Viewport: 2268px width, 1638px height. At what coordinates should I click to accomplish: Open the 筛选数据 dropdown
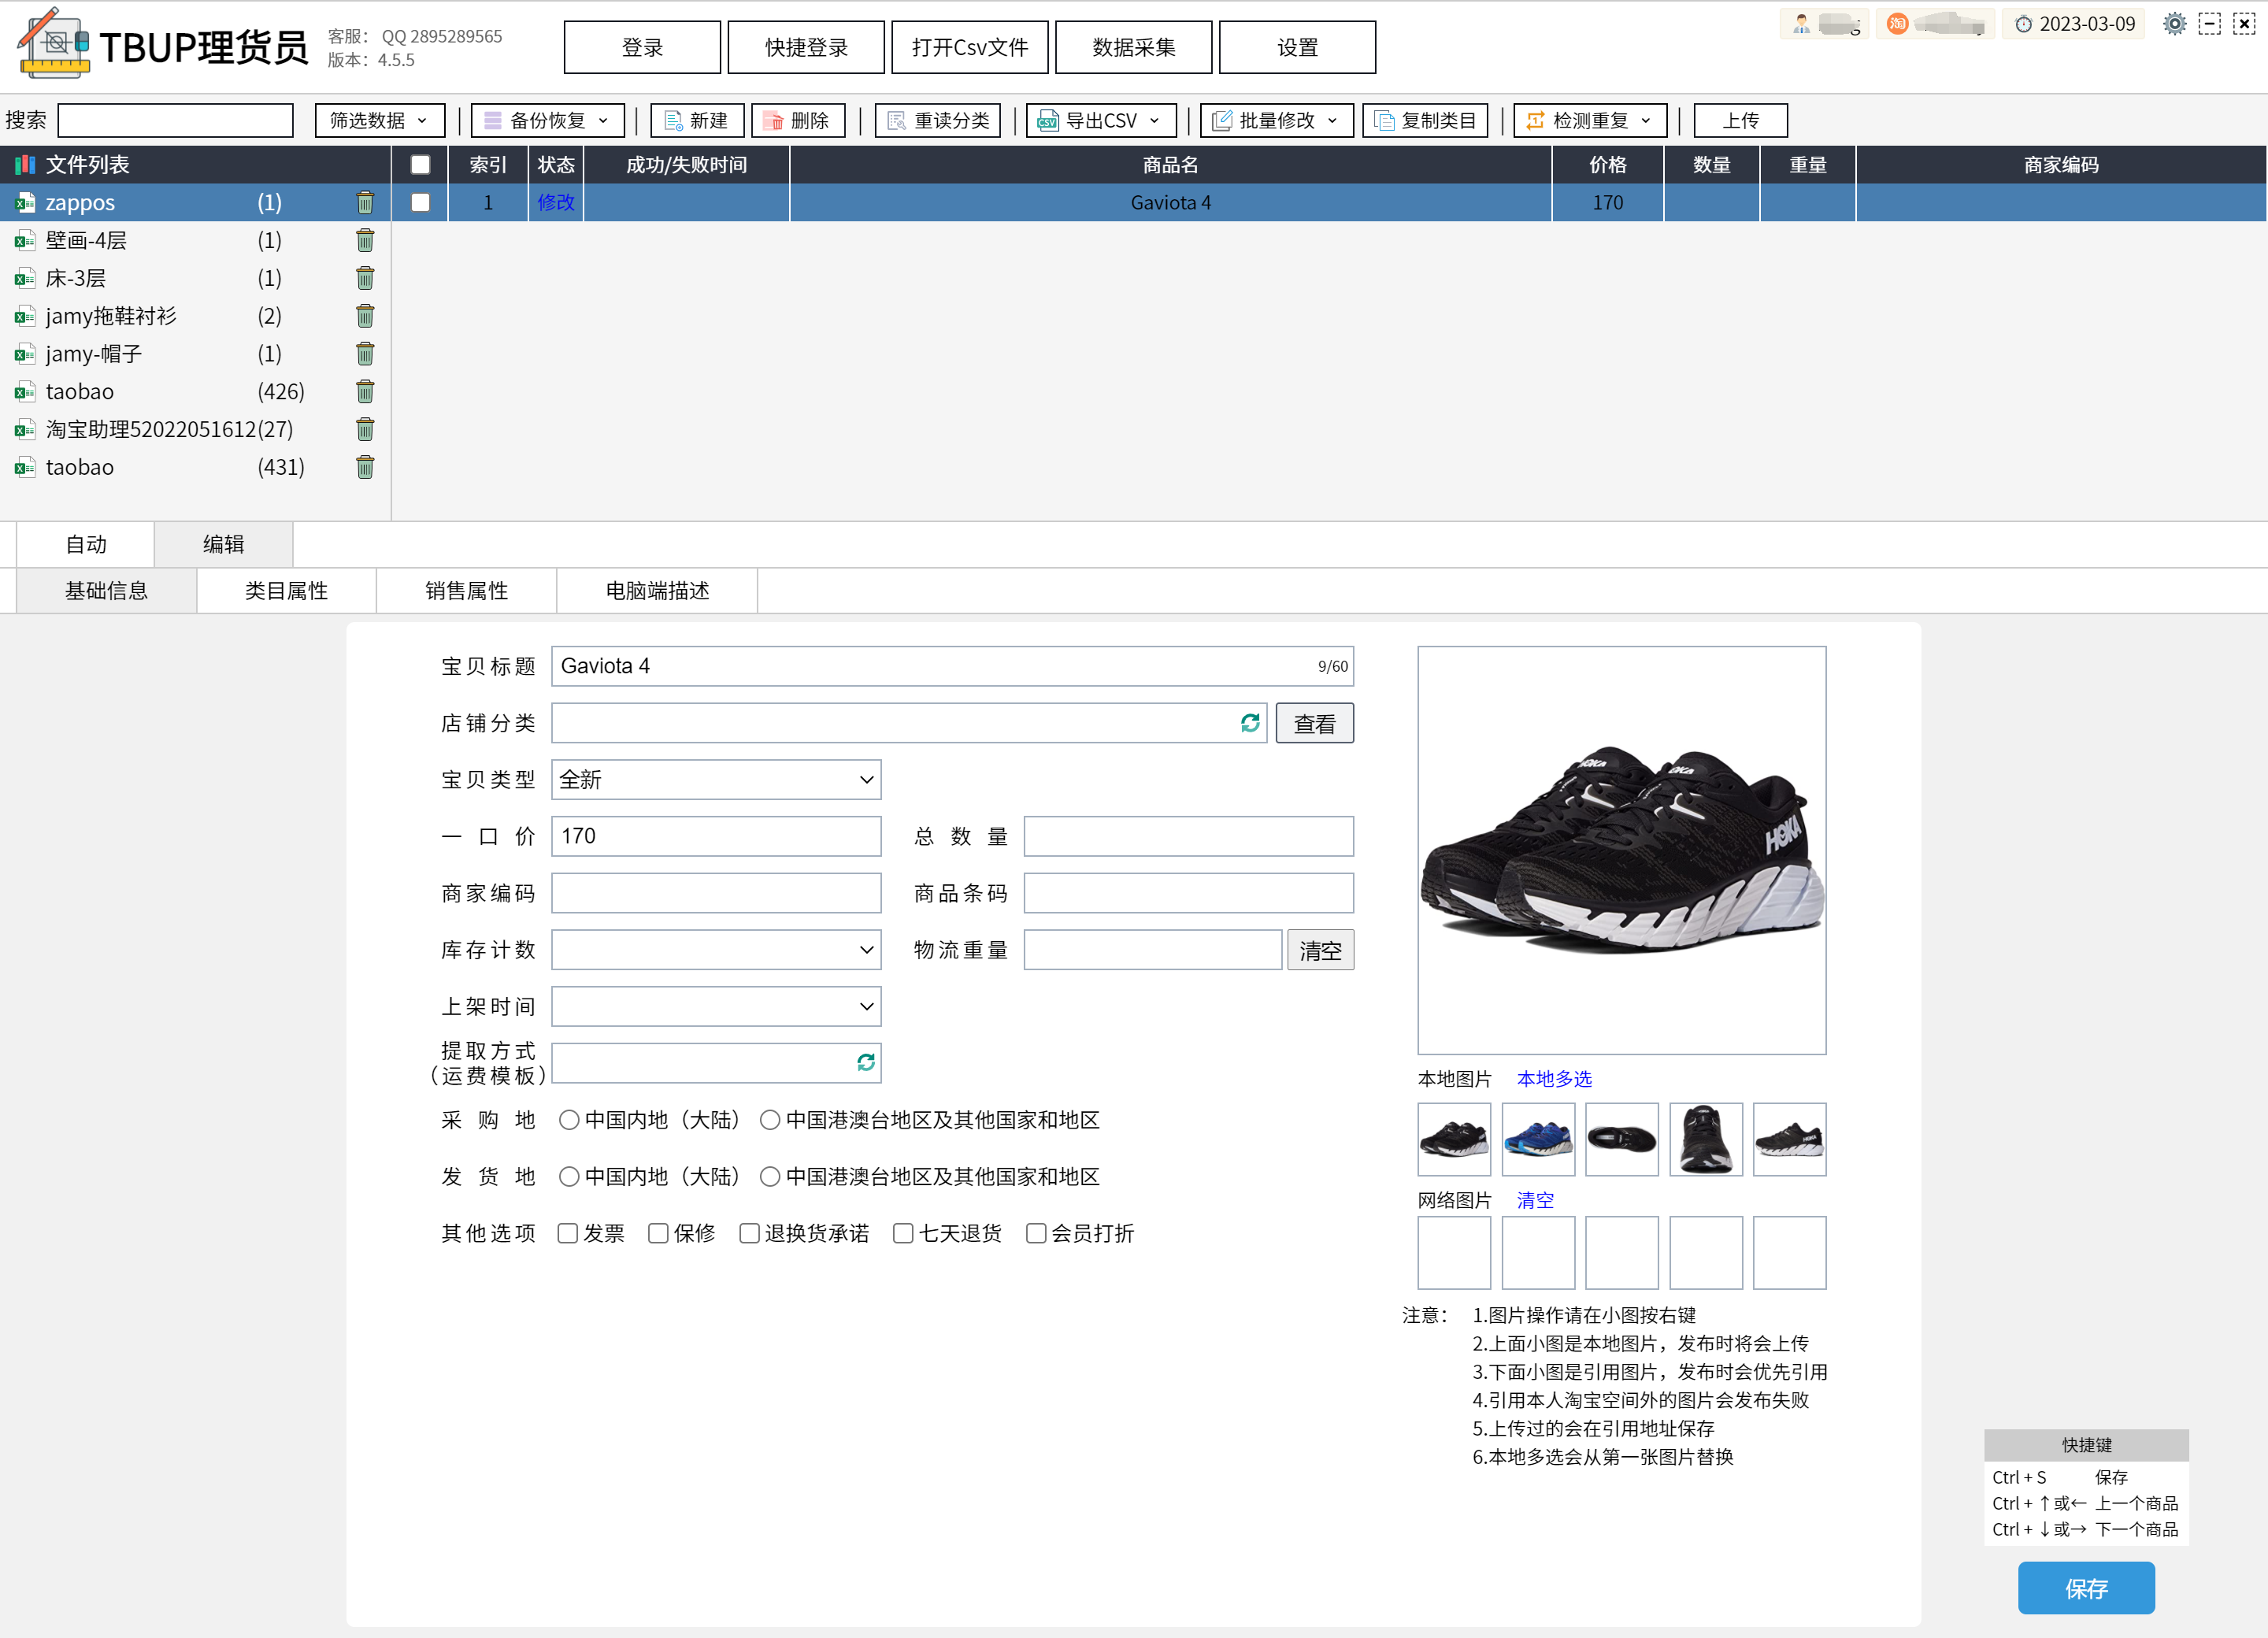point(379,121)
